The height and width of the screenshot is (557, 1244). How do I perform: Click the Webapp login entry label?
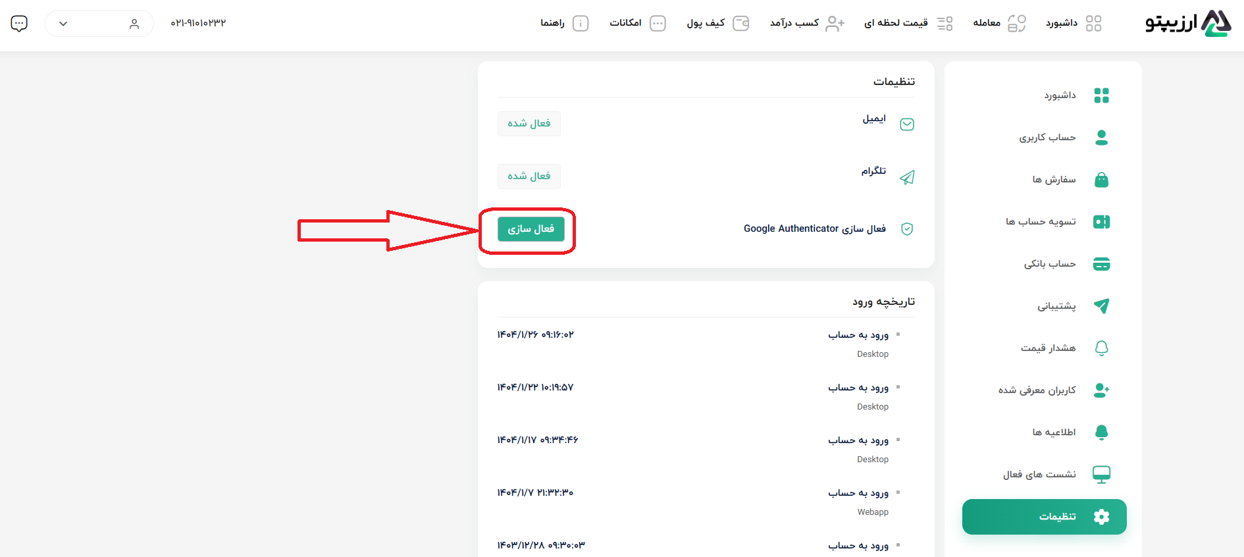tap(873, 512)
